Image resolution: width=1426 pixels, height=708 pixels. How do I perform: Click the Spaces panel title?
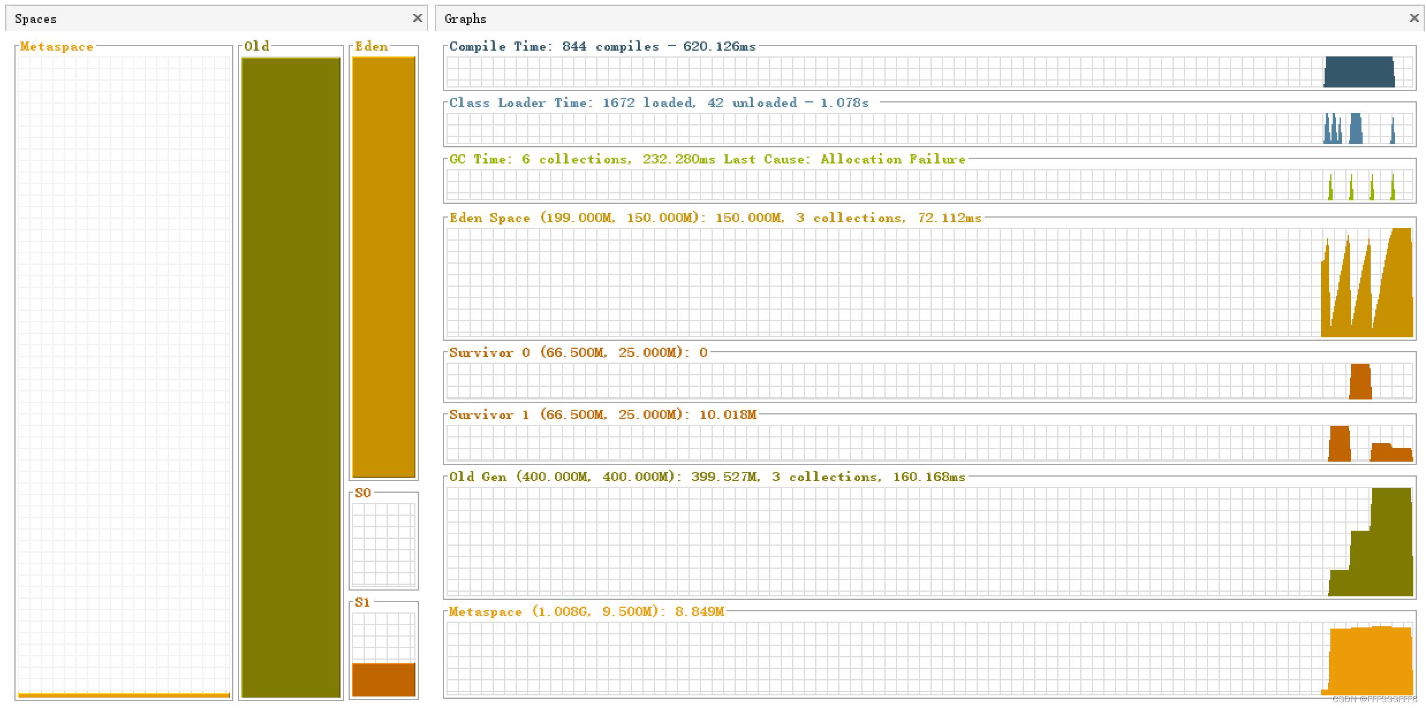tap(36, 19)
